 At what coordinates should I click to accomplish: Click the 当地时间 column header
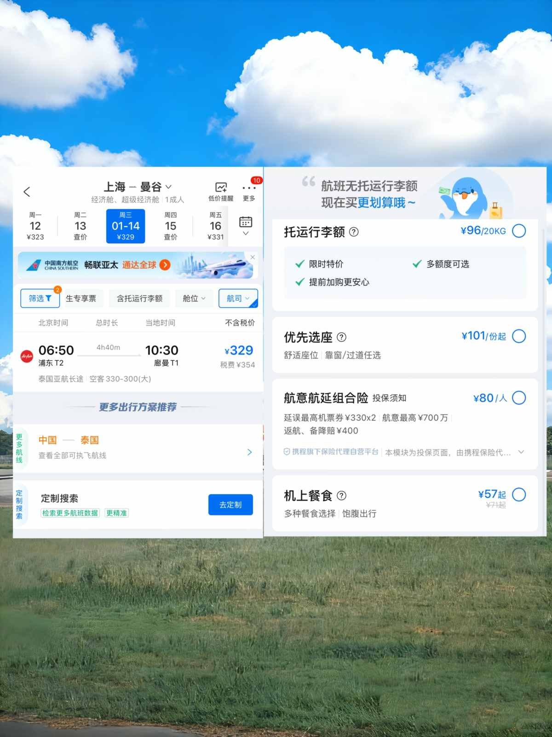(x=160, y=323)
